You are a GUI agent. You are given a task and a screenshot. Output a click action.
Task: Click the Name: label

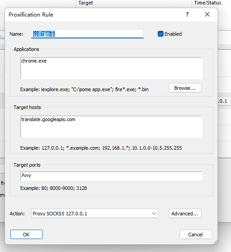(16, 34)
